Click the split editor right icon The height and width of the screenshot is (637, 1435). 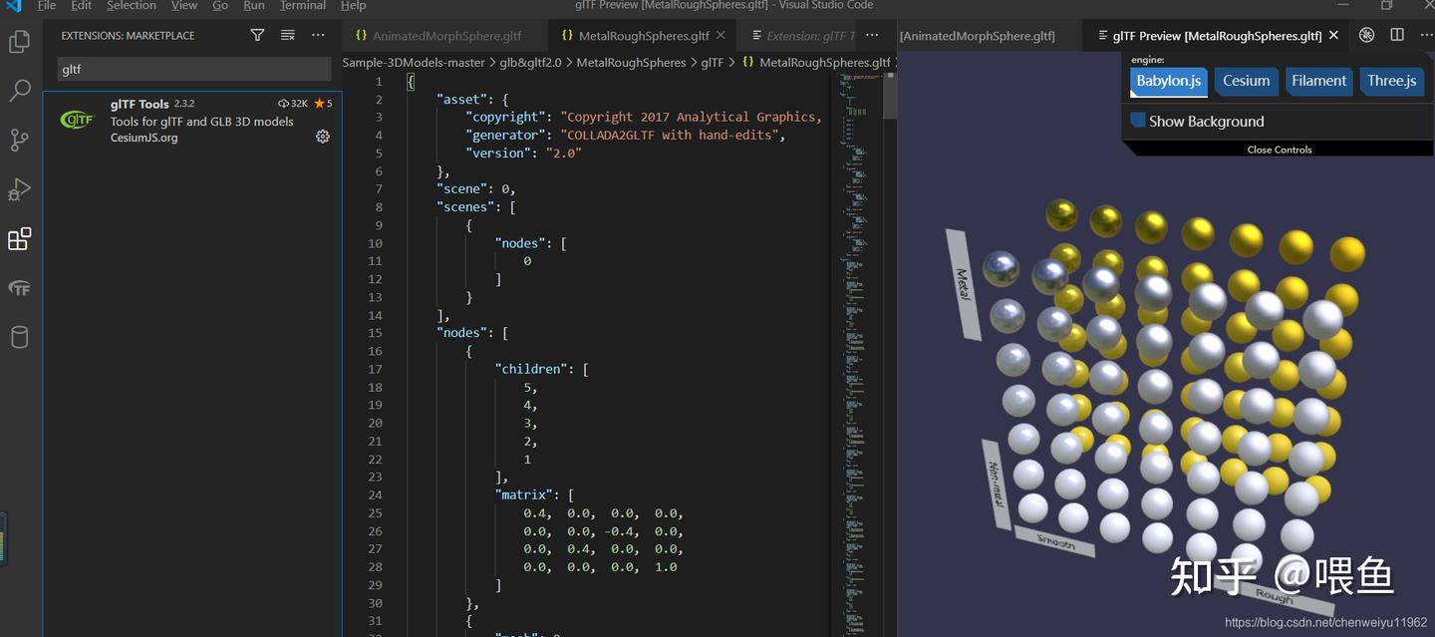[x=1397, y=35]
